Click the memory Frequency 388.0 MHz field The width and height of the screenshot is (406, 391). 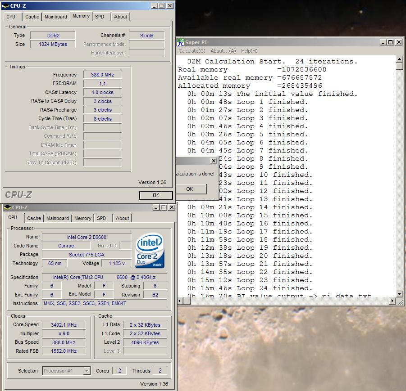coord(103,75)
